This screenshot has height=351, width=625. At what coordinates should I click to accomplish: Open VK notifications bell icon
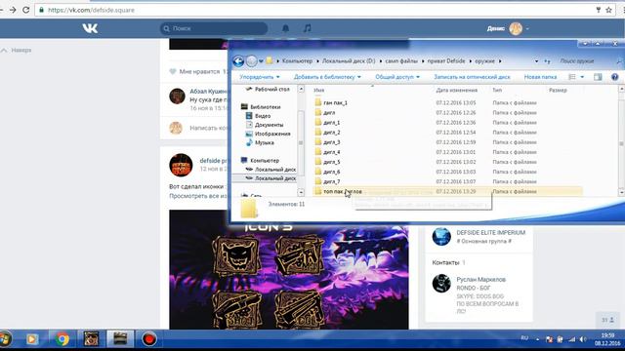pyautogui.click(x=285, y=28)
